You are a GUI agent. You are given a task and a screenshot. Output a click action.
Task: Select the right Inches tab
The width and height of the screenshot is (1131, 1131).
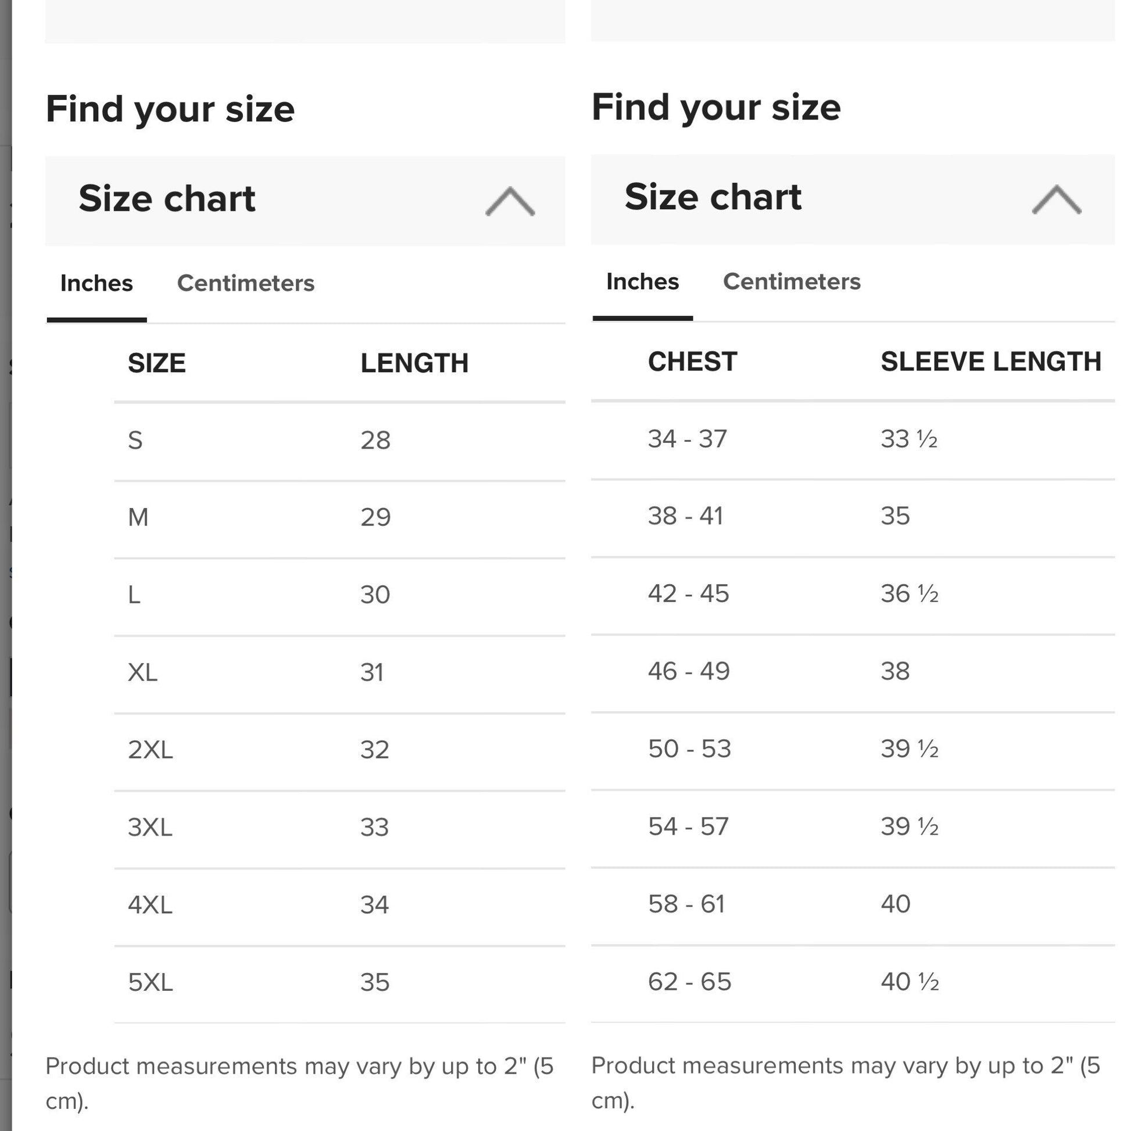(x=642, y=281)
